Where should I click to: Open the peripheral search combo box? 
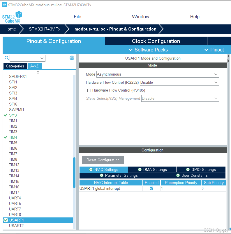[x=27, y=58]
